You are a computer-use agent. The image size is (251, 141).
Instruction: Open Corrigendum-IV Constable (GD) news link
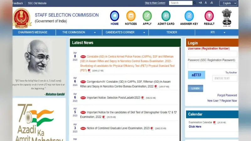pyautogui.click(x=125, y=84)
